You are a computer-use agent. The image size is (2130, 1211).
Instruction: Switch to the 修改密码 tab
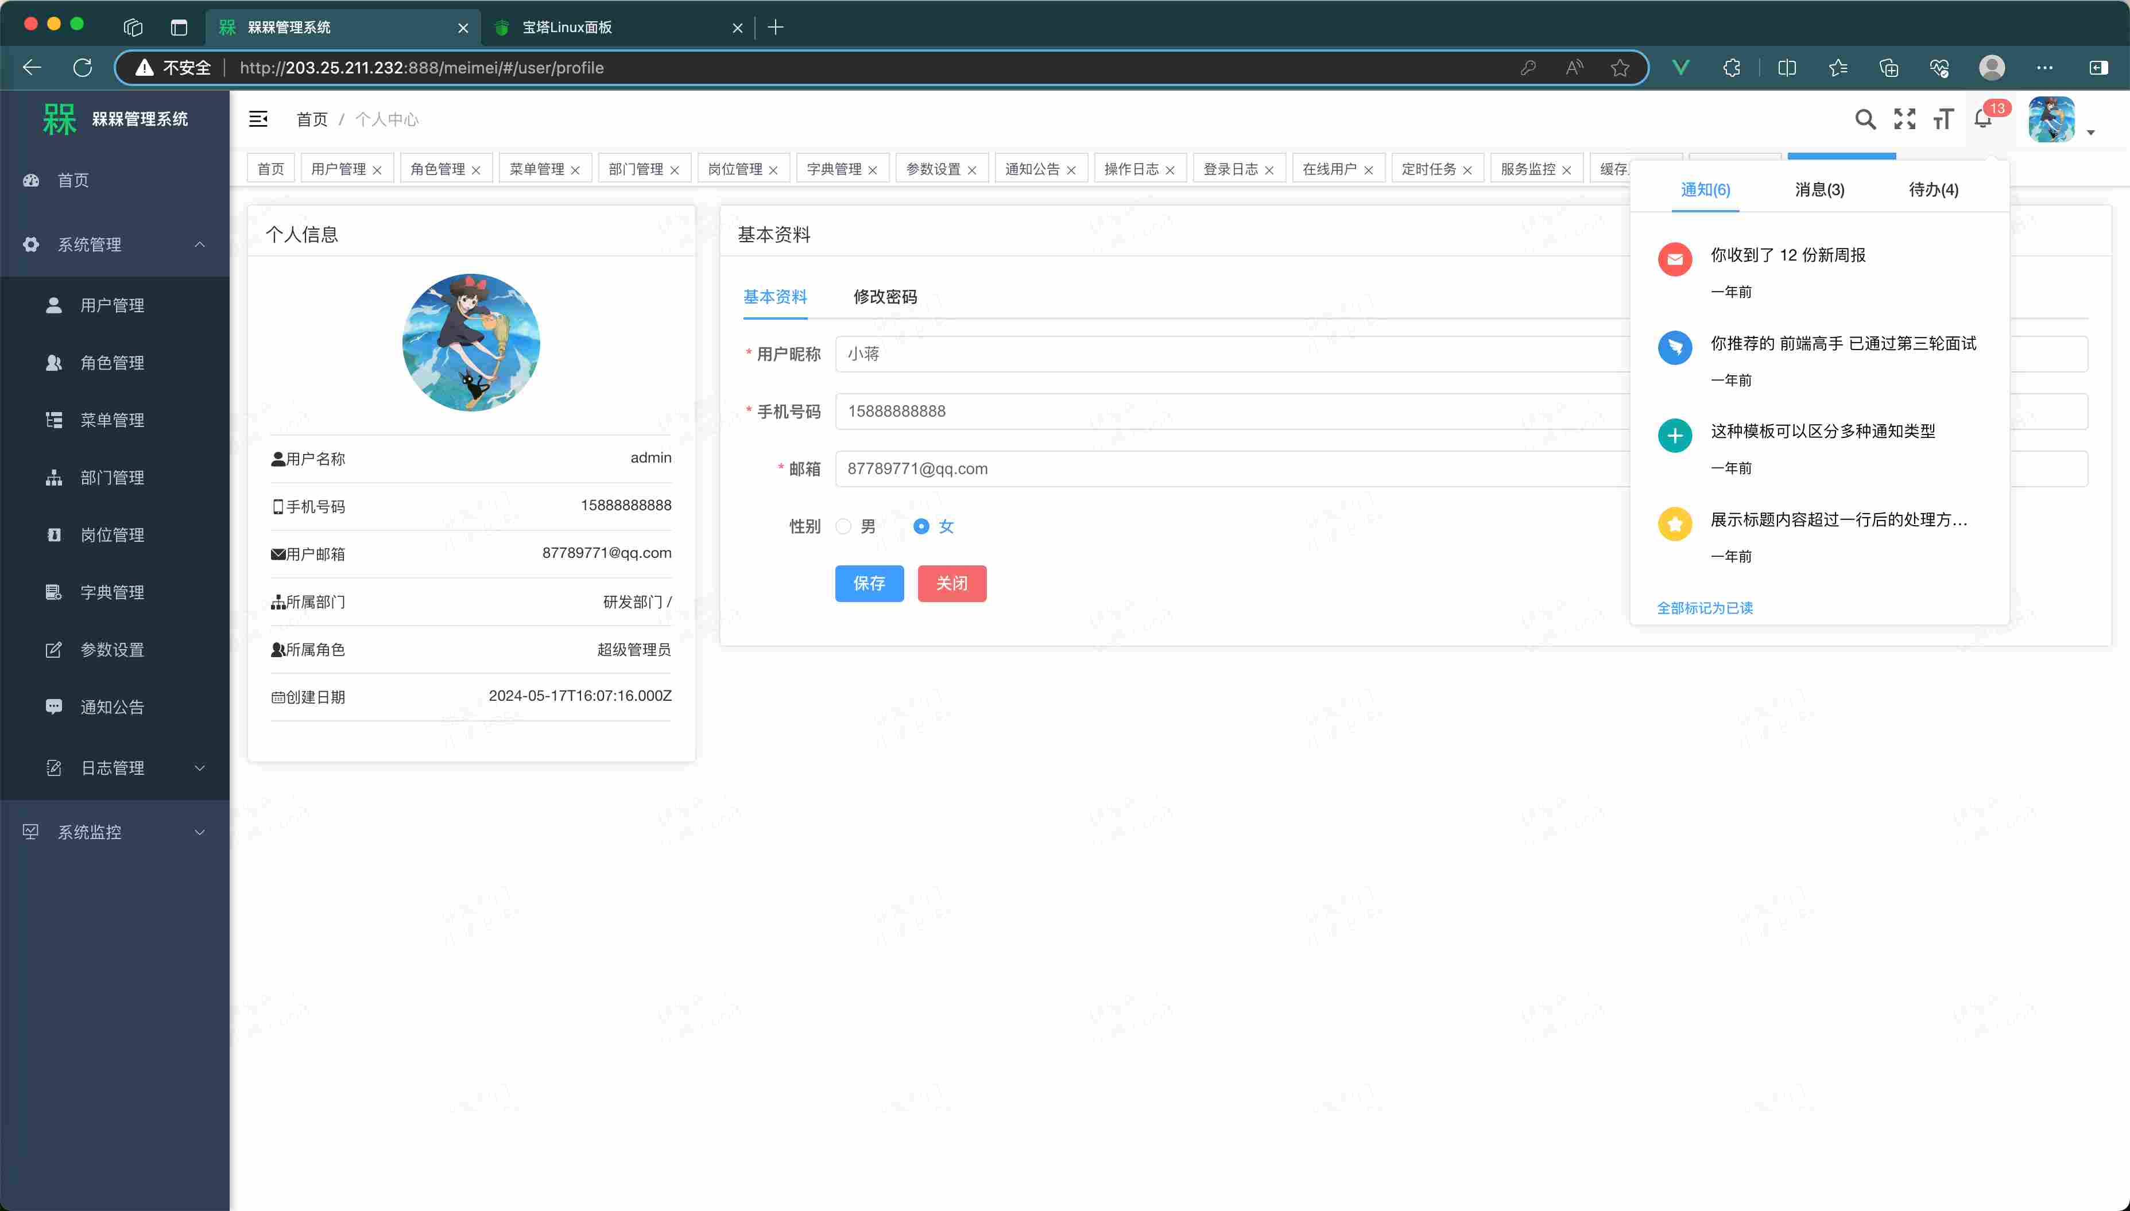885,297
